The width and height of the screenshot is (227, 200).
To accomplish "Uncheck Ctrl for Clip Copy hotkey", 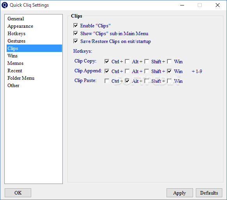I will click(107, 61).
